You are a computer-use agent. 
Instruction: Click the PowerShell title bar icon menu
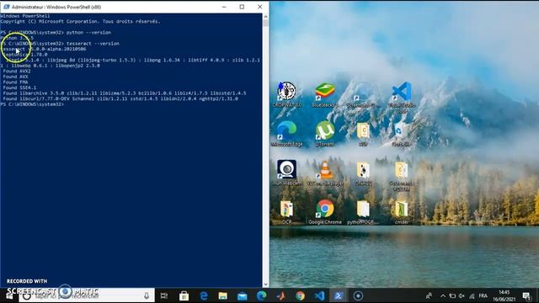tap(6, 7)
